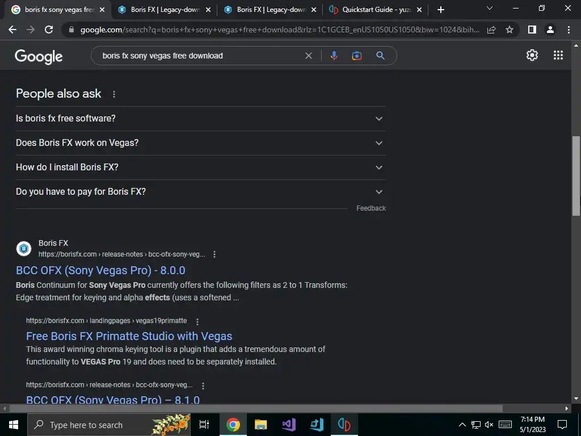The width and height of the screenshot is (581, 436).
Task: Open the notifications action center
Action: click(562, 425)
